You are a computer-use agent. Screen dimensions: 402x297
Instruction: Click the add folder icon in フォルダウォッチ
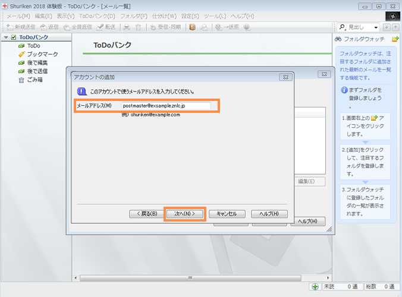click(395, 39)
